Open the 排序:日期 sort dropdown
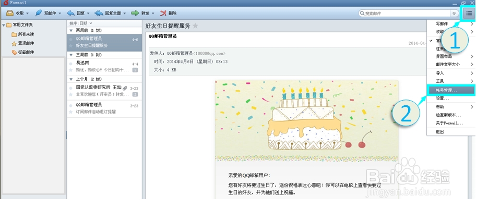 coord(81,23)
